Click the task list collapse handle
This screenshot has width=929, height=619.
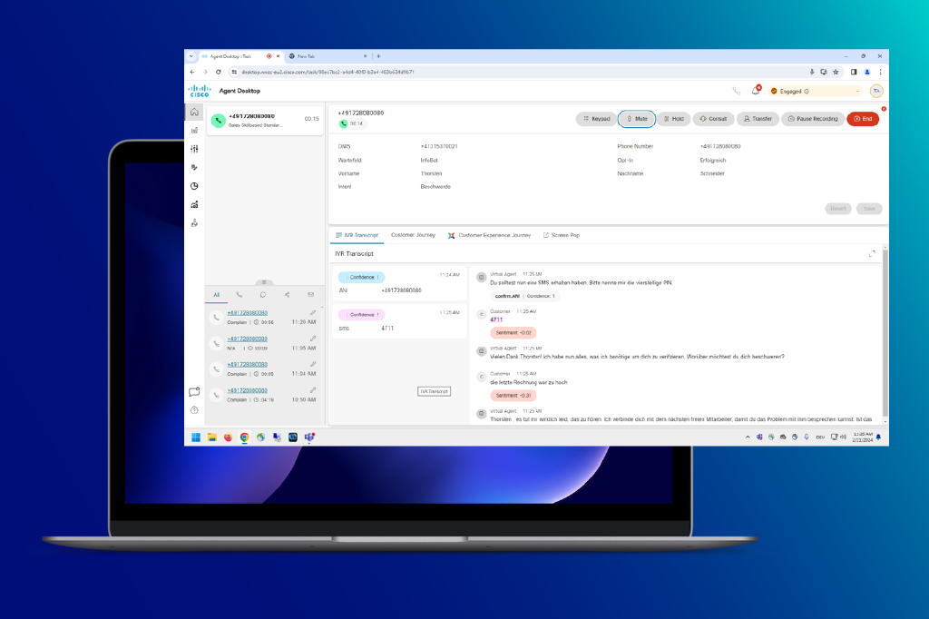[x=264, y=282]
